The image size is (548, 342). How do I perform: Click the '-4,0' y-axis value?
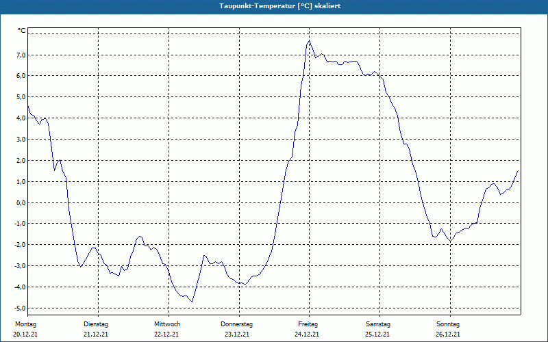click(x=20, y=287)
